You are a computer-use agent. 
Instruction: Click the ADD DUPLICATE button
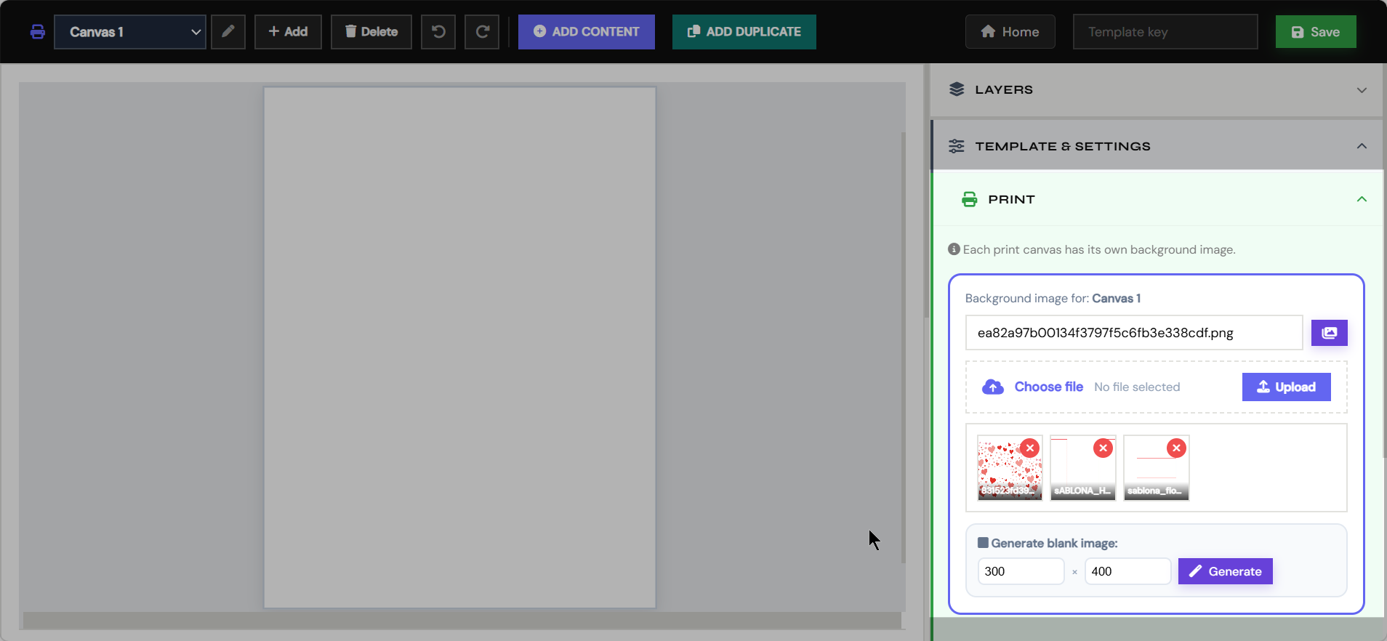point(744,32)
